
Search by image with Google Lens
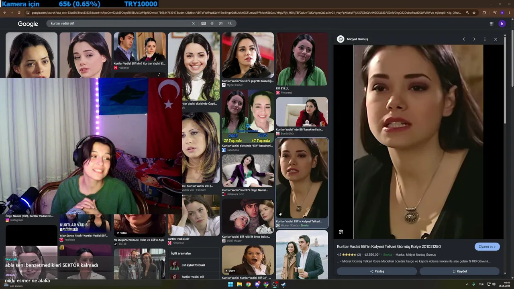click(x=221, y=23)
